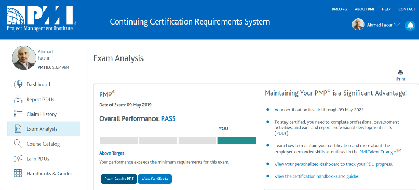Click the Dashboard pie chart icon
This screenshot has height=190, width=419.
pos(18,85)
